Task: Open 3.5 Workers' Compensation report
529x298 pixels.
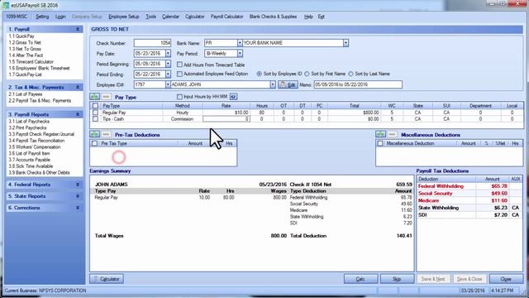Action: [x=35, y=147]
